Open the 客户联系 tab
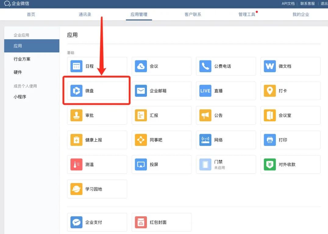 point(193,14)
